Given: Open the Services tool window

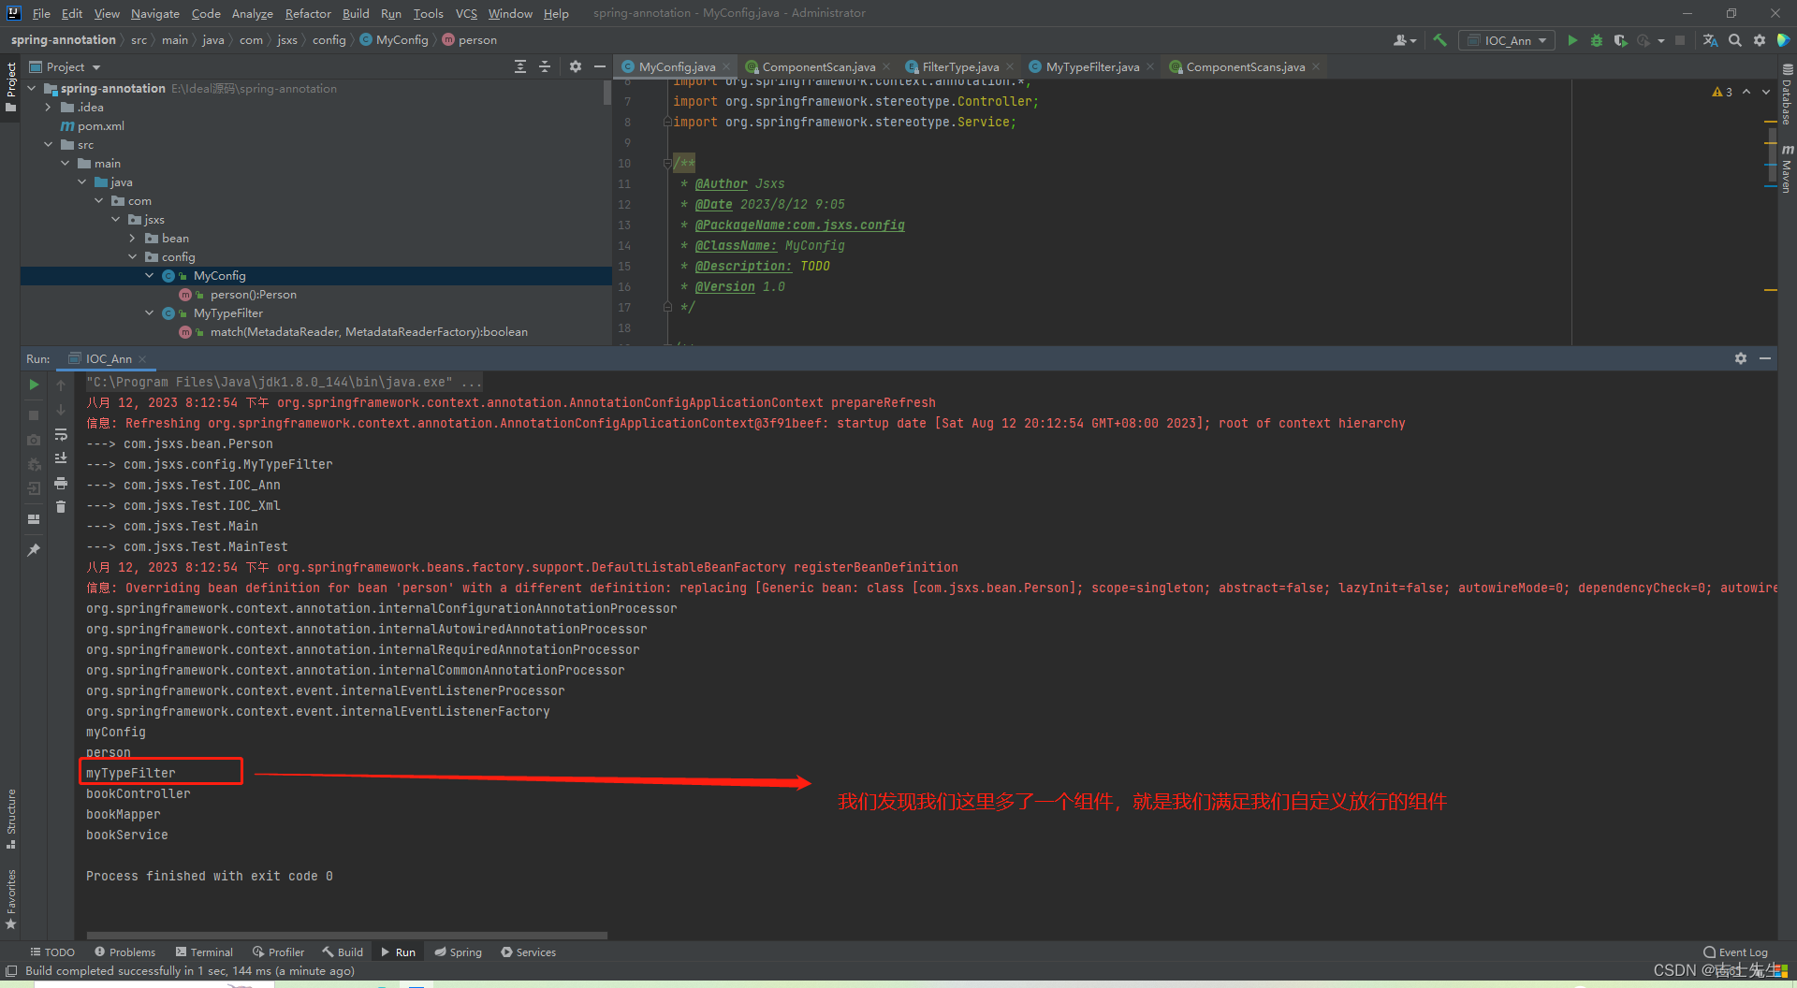Looking at the screenshot, I should point(529,952).
